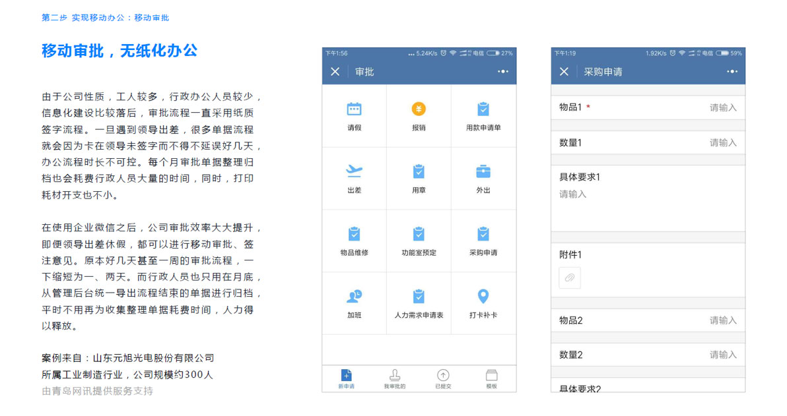
Task: Select the 59% battery indicator in 采购申请 phone
Action: (729, 53)
